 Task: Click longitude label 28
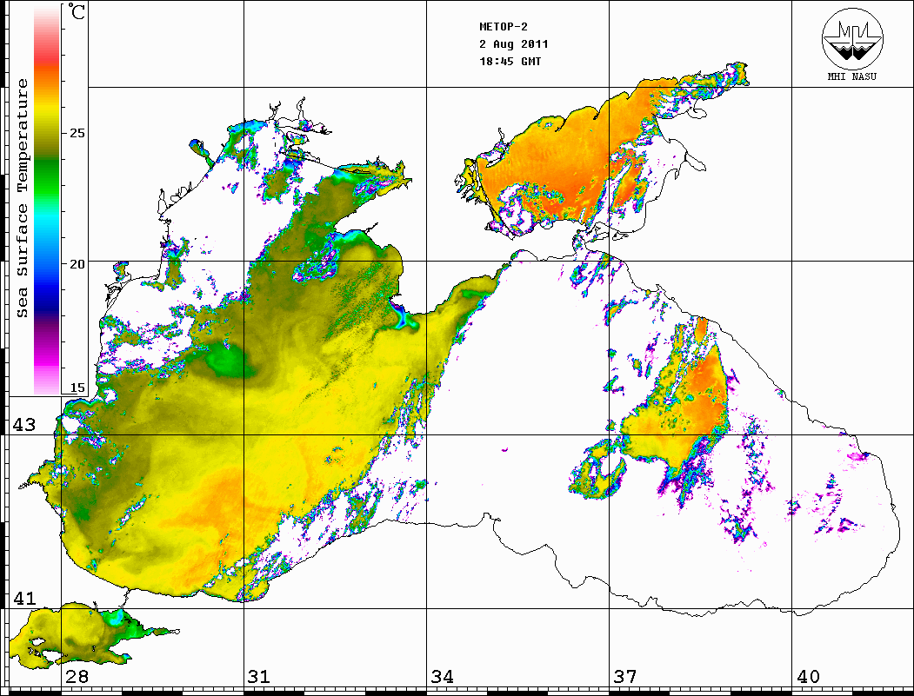click(x=77, y=677)
